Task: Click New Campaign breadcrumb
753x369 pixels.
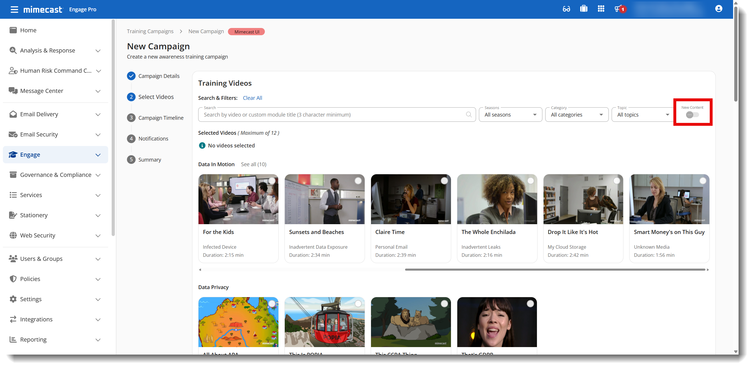Action: [206, 31]
